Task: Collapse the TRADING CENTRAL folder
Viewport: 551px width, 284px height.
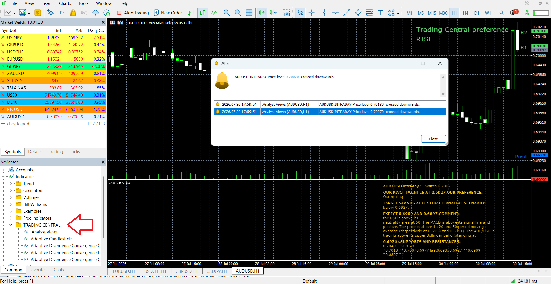Action: pyautogui.click(x=11, y=225)
